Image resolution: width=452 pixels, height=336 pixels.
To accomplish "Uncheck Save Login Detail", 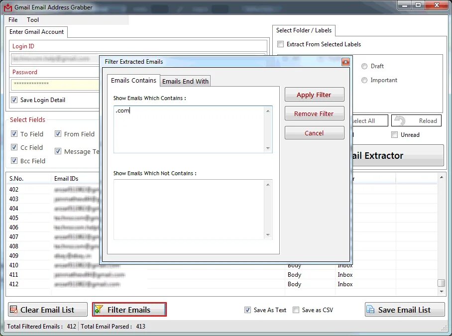I will [14, 100].
